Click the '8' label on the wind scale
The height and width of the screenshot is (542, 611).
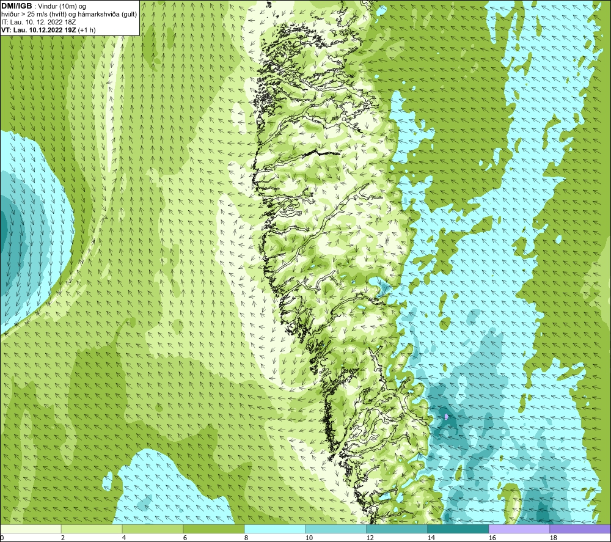246,538
